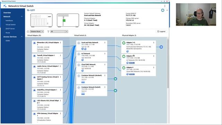The image size is (222, 125).
Task: Click the topology vertical scrollbar
Action: (x=168, y=63)
